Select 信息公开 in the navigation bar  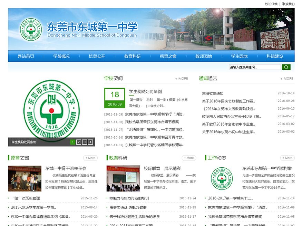coord(97,56)
